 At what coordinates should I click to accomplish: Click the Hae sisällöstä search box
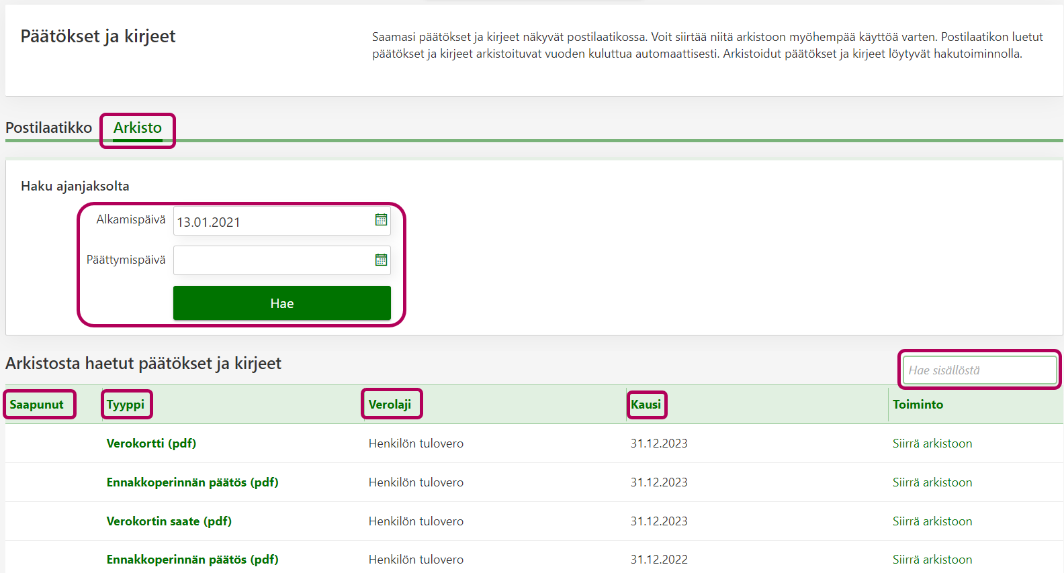pyautogui.click(x=979, y=370)
